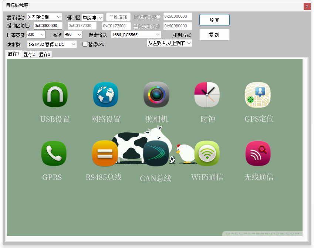This screenshot has height=248, width=314.
Task: Expand the 缓冲区 单缓冲 dropdown
Action: (x=92, y=17)
